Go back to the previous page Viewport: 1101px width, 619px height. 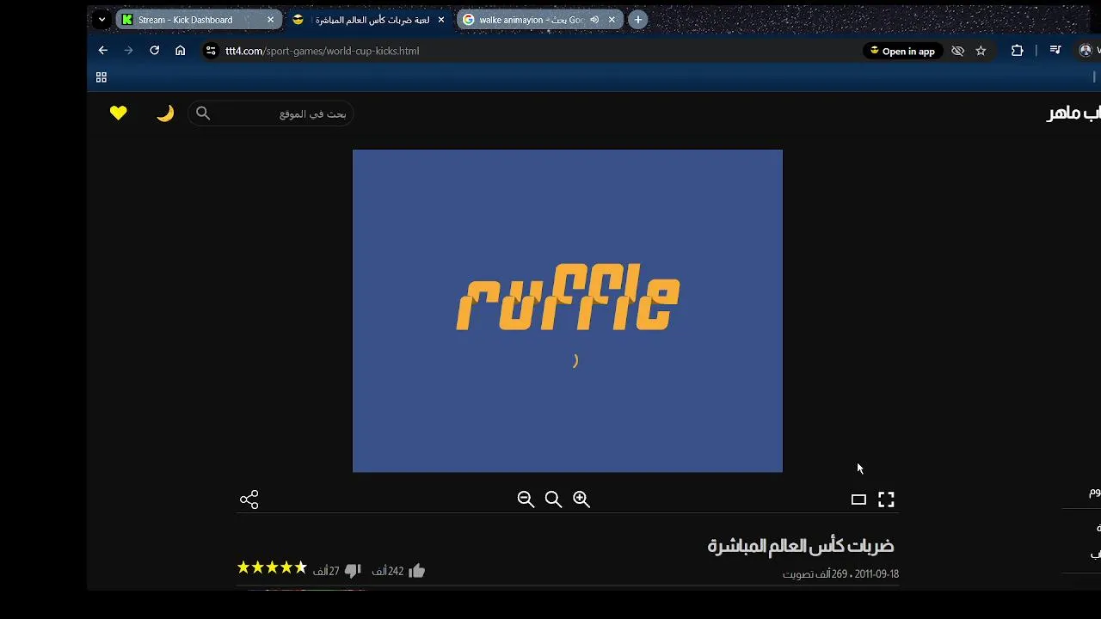tap(103, 51)
